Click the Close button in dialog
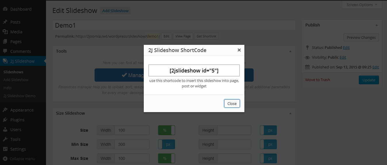The image size is (387, 165). (232, 103)
